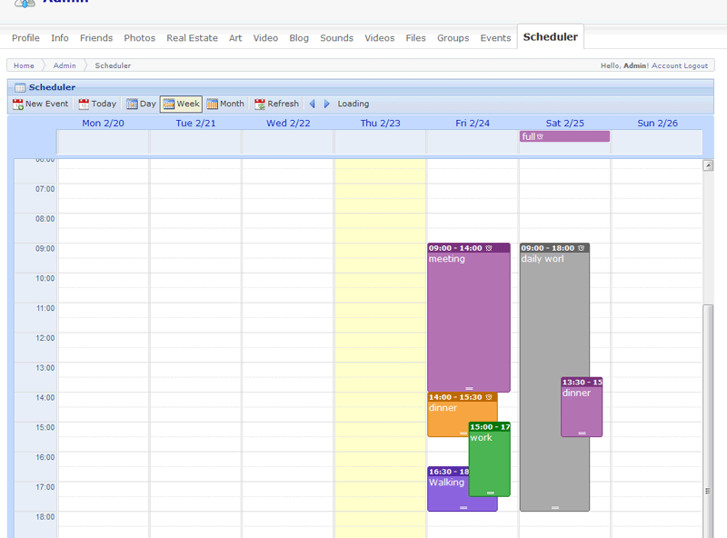Open the Videos tab
Image resolution: width=727 pixels, height=538 pixels.
coord(379,38)
